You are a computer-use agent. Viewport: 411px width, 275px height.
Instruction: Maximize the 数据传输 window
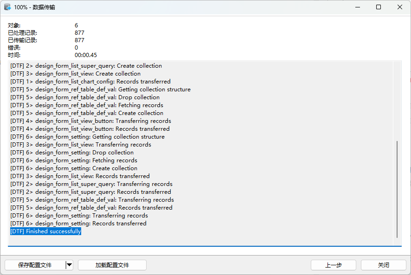tap(379, 7)
